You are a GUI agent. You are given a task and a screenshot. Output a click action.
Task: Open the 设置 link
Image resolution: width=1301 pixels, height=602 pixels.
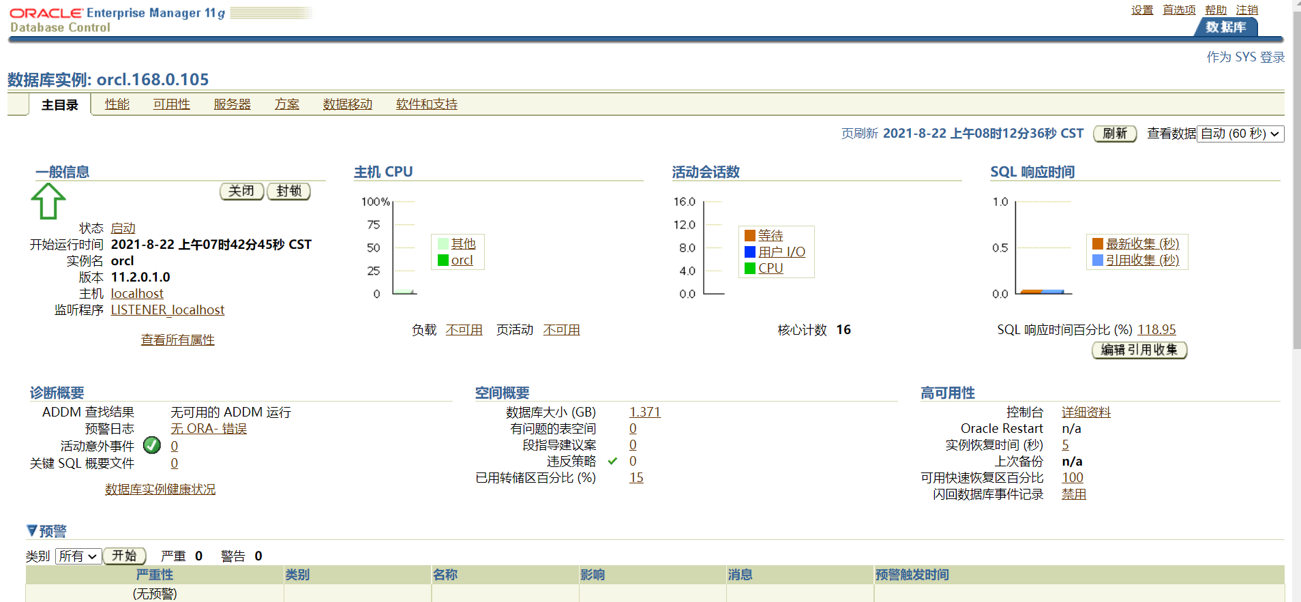coord(1142,10)
